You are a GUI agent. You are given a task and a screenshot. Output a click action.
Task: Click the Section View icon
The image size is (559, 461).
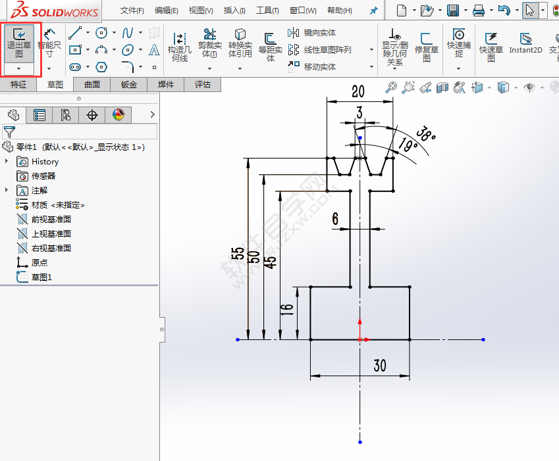click(x=442, y=87)
